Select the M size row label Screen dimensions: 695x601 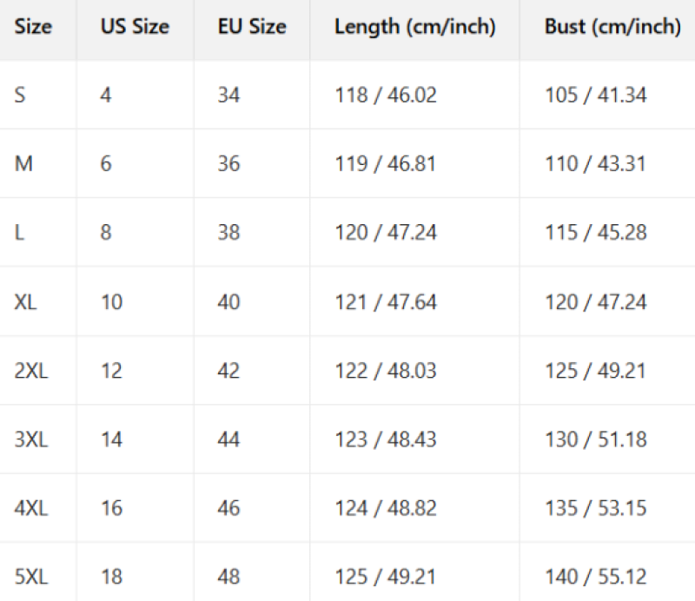coord(23,163)
